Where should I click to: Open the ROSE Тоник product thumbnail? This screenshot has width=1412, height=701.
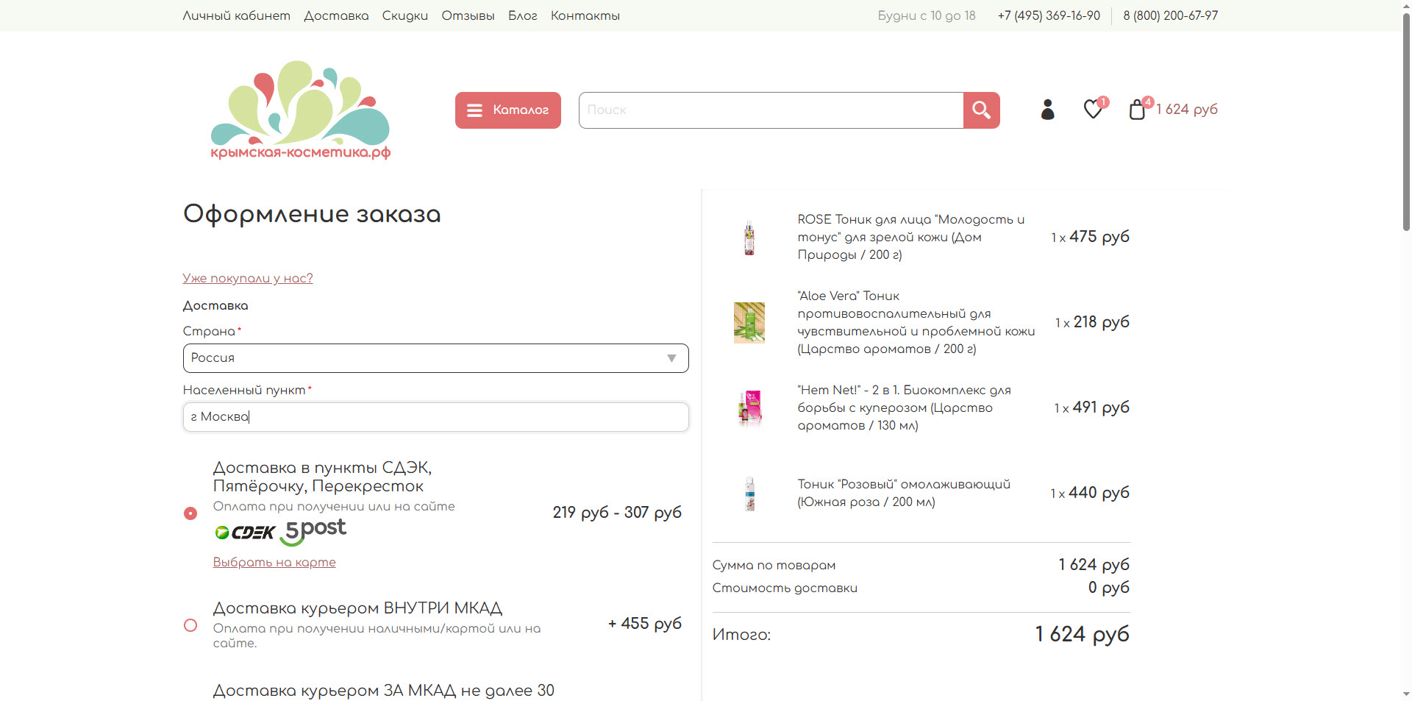(x=749, y=238)
